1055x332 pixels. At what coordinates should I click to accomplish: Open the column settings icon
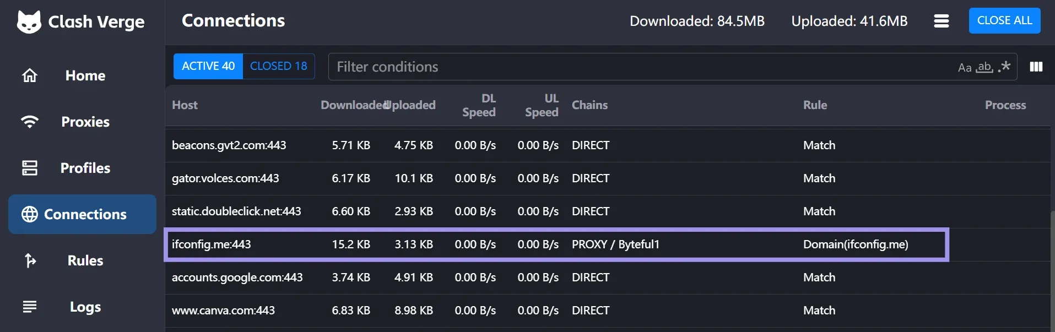[1036, 67]
